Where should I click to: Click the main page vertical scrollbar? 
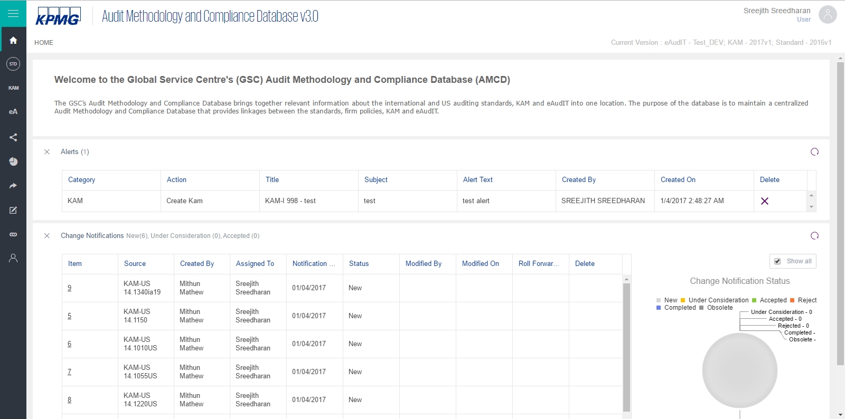[x=840, y=214]
